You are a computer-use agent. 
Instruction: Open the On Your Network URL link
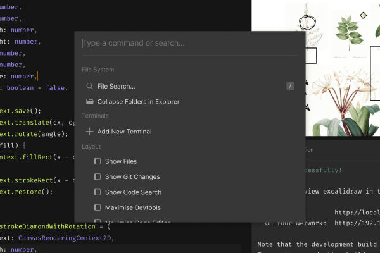[x=357, y=223]
